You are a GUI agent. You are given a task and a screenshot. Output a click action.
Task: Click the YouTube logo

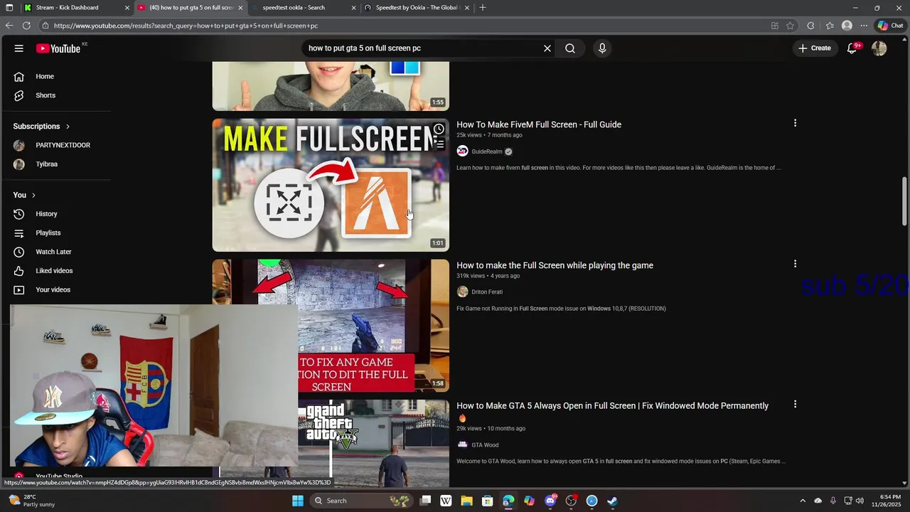[58, 48]
